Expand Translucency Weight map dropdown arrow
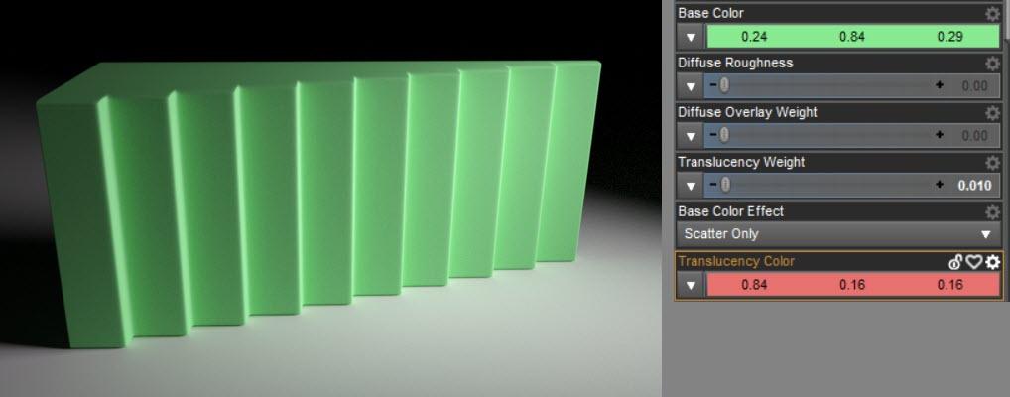 tap(692, 186)
